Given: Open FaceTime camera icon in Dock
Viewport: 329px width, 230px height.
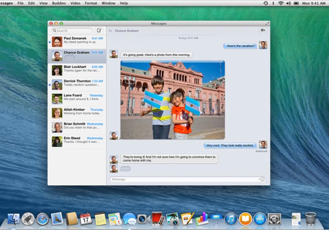Looking at the screenshot, I should coord(144,219).
